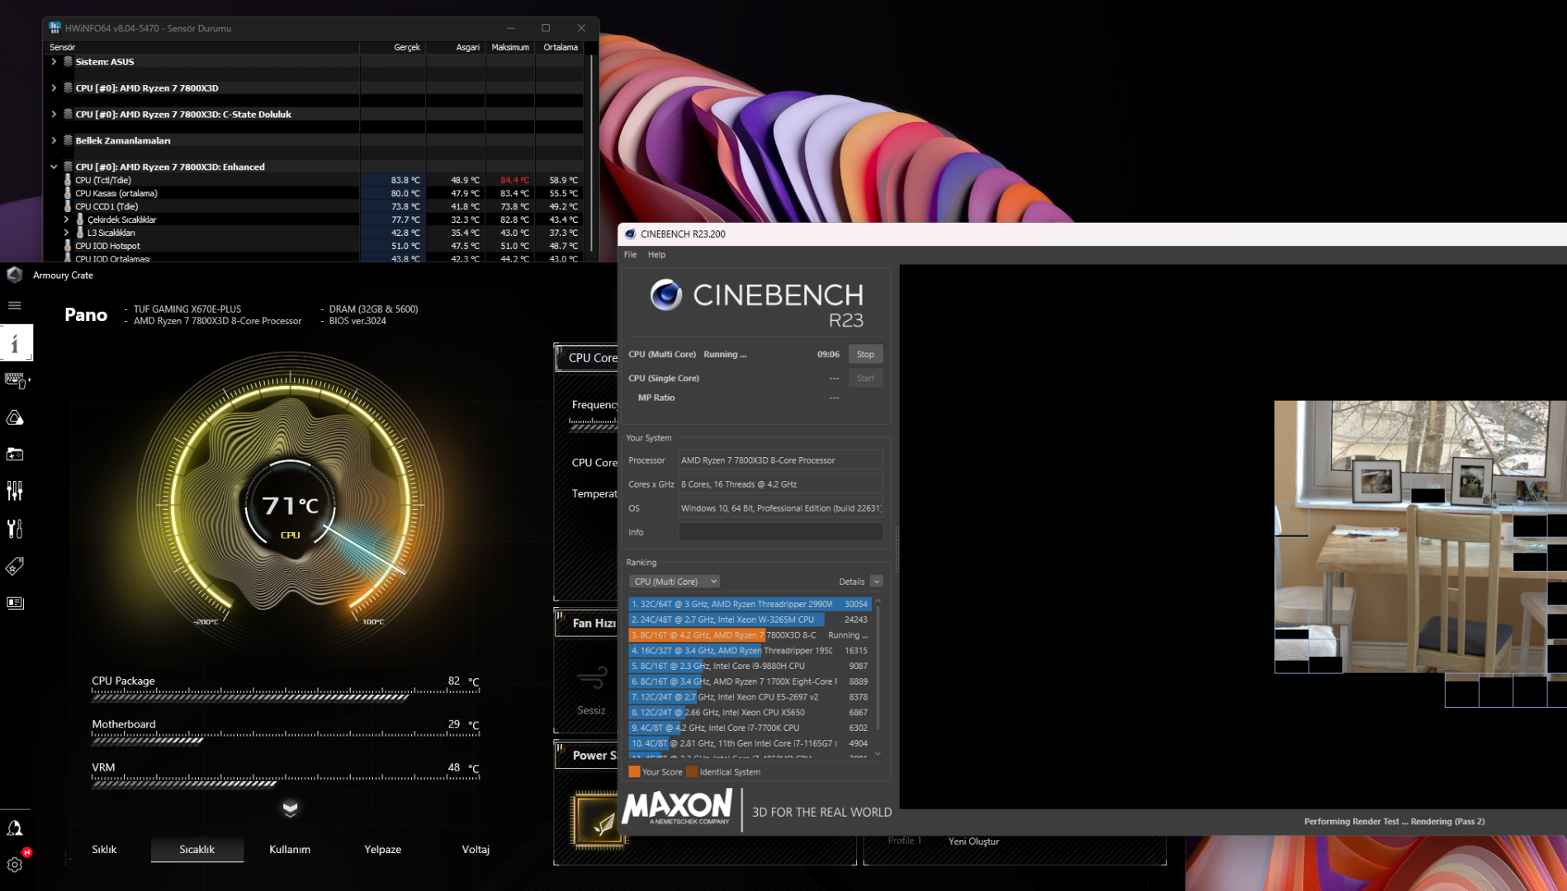Screen dimensions: 1567x891
Task: Open the scenario profiles sliders icon
Action: click(15, 491)
